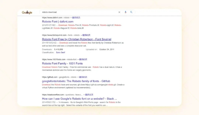Open the "Roboto Font Free by Christian Robertson" result
This screenshot has width=199, height=115.
tap(76, 39)
